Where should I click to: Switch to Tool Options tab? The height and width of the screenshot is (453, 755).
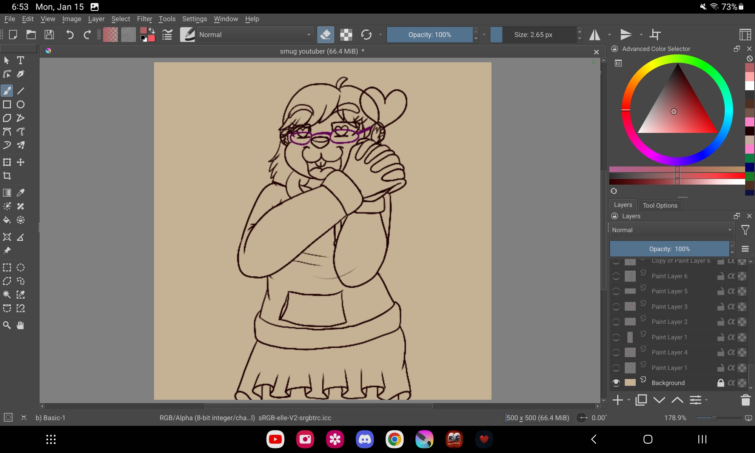tap(660, 205)
